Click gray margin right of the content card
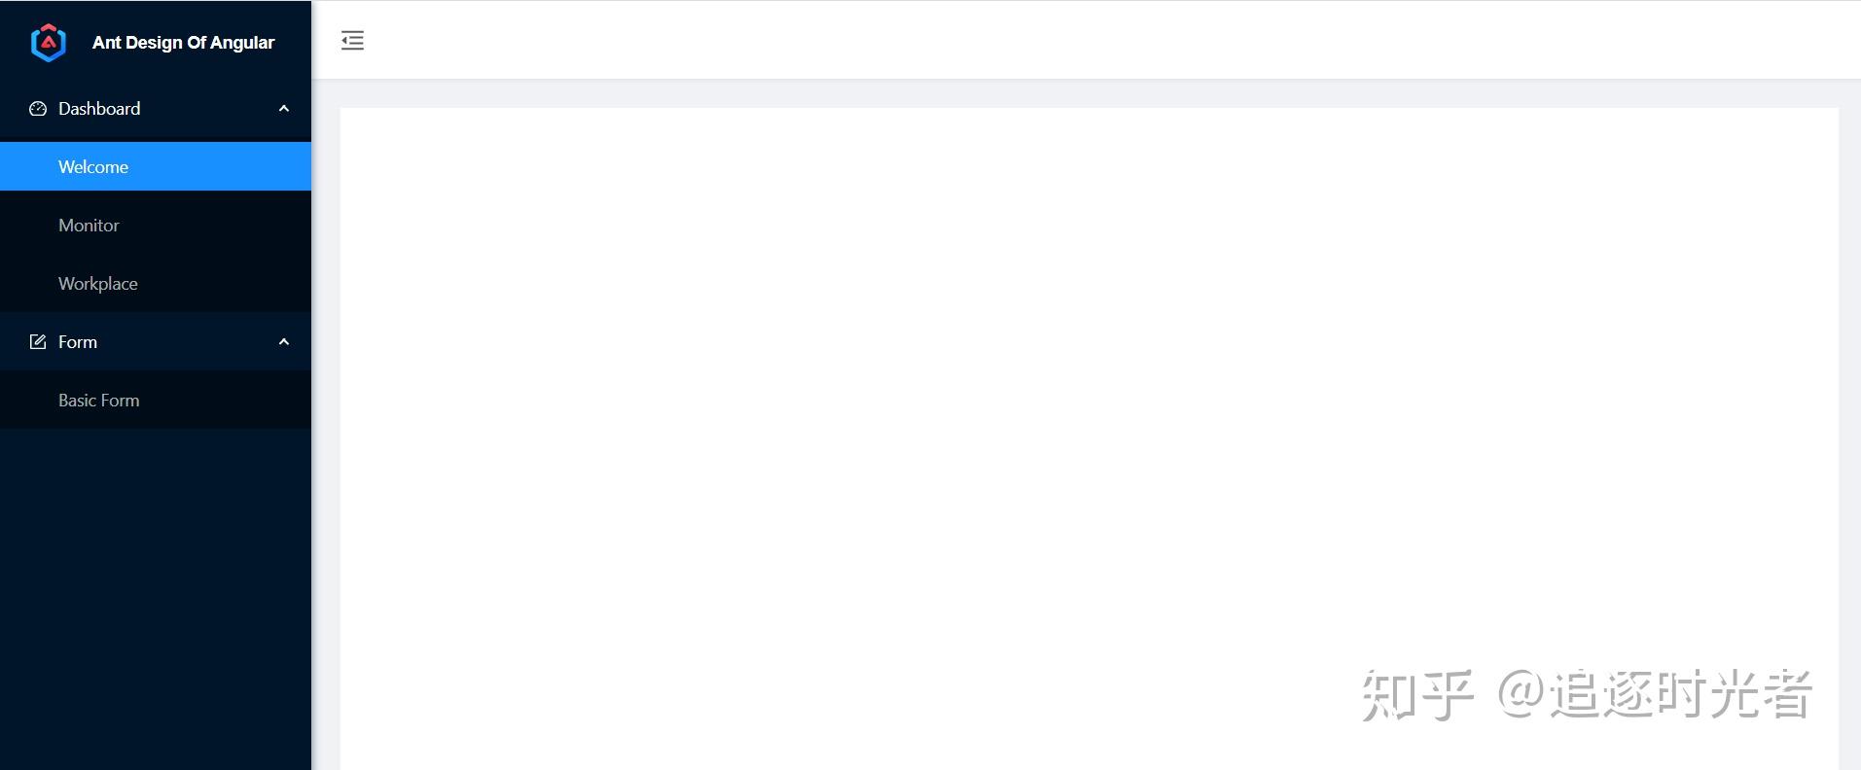 point(1849,437)
